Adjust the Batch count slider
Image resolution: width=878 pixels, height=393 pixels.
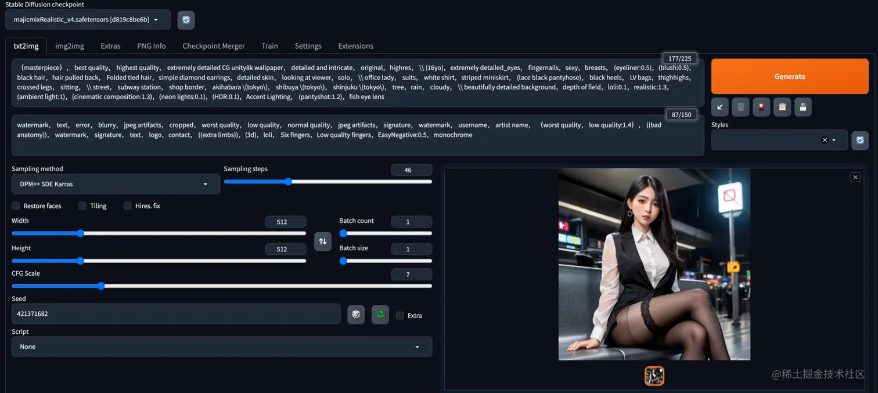click(x=386, y=233)
